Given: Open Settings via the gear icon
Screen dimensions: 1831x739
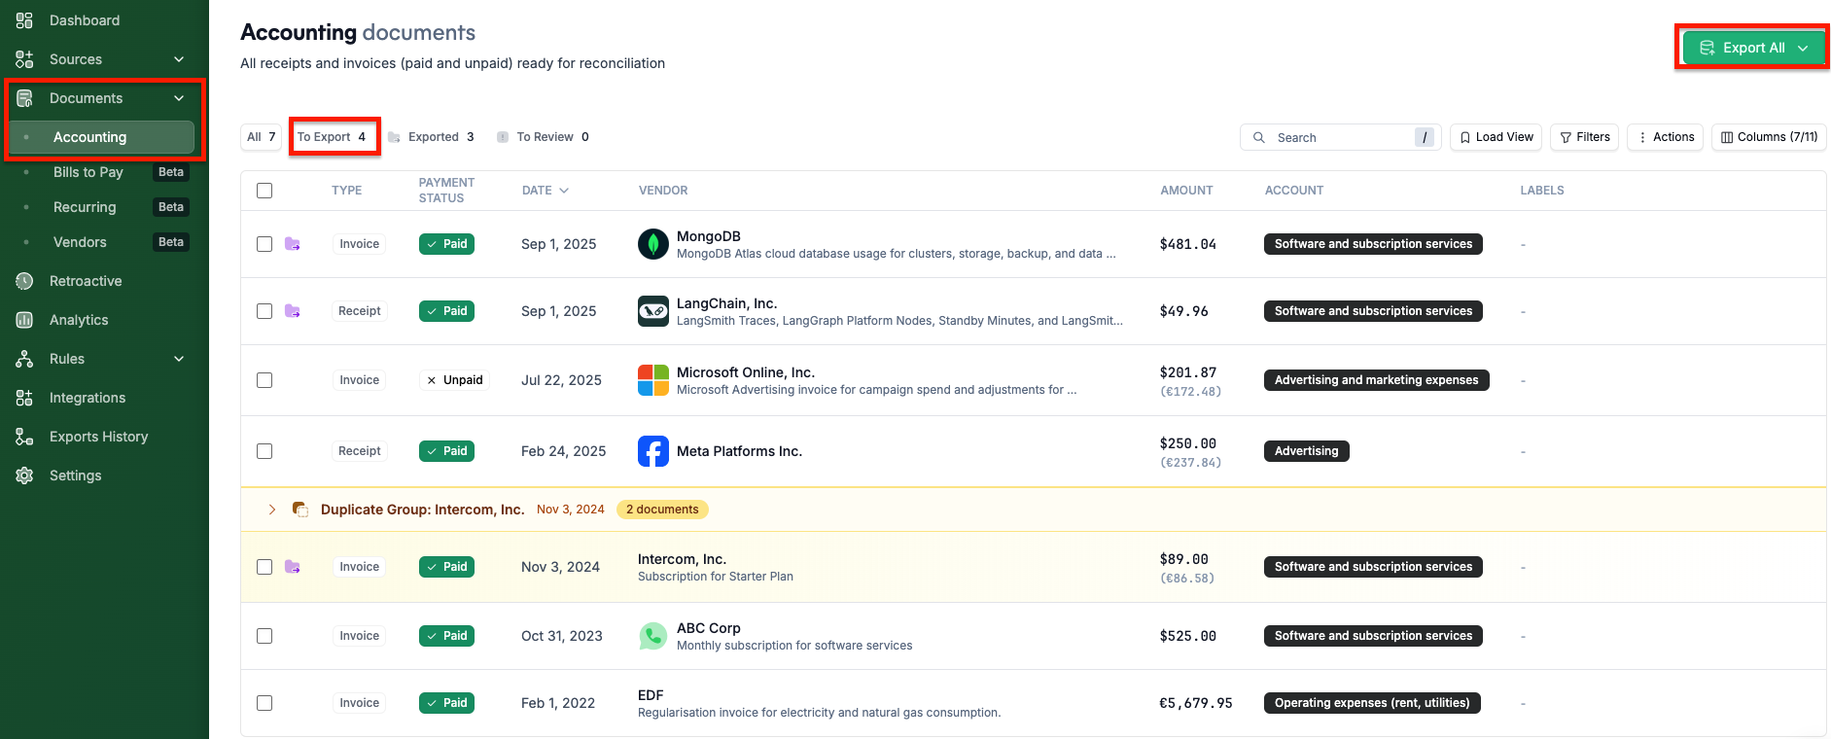Looking at the screenshot, I should (x=24, y=475).
